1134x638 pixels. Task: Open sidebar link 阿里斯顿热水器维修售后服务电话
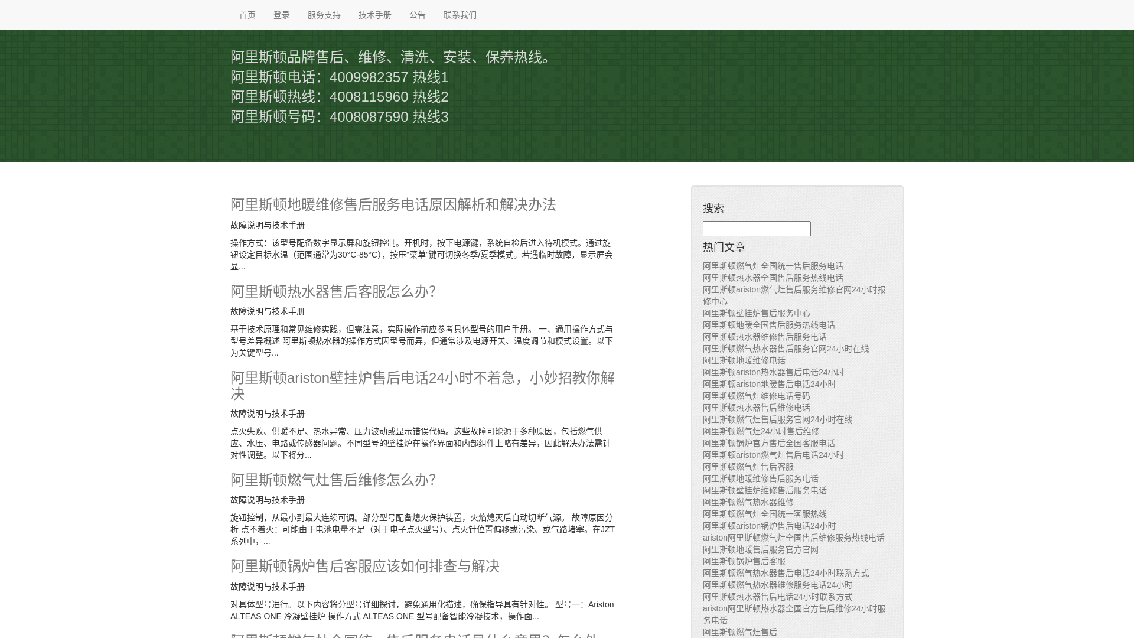[x=765, y=337]
